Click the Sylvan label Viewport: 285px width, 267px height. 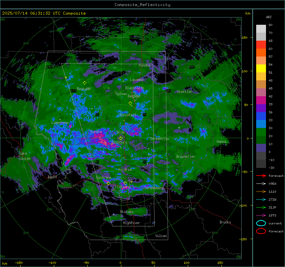click(121, 94)
